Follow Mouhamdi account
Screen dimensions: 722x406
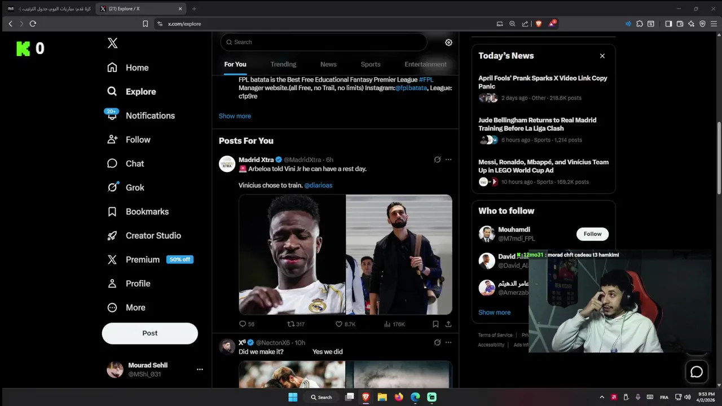592,234
